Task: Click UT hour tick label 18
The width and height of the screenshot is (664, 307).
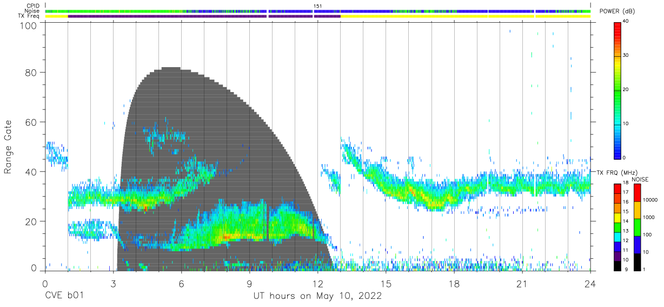Action: 454,284
